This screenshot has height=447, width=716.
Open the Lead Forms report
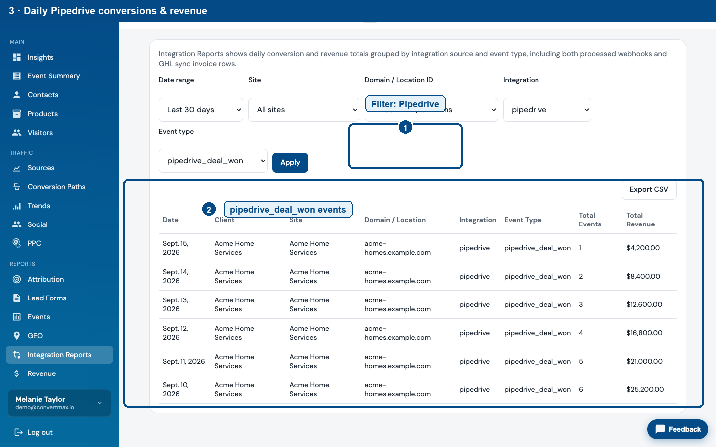coord(60,298)
